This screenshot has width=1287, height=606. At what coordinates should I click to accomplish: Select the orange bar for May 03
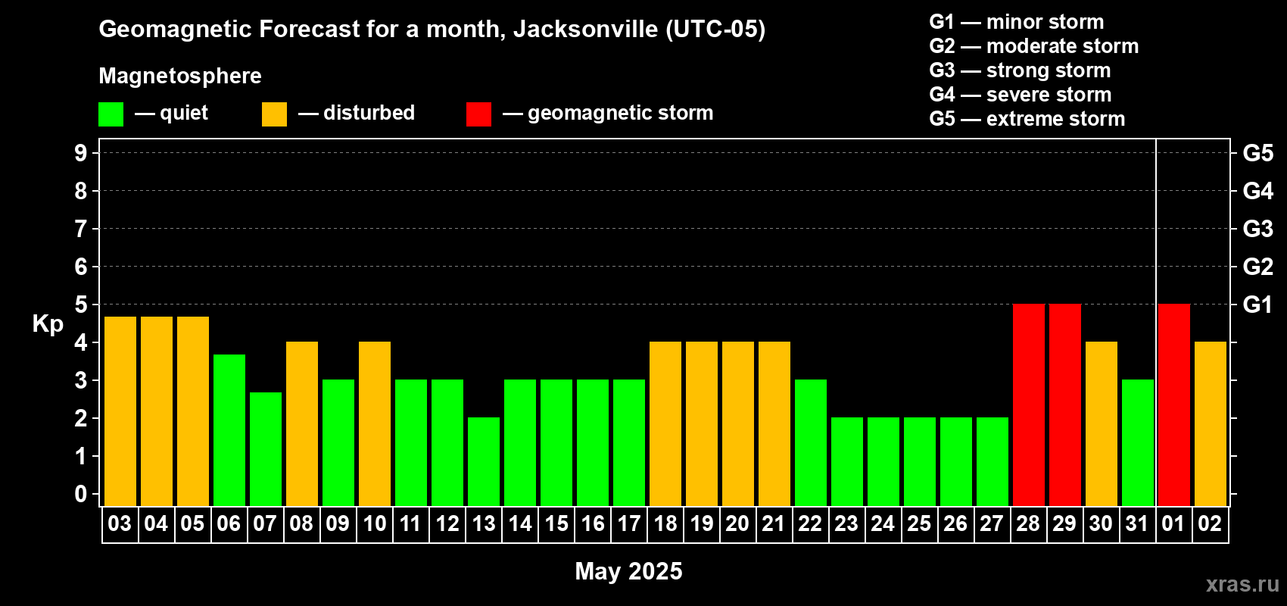pyautogui.click(x=120, y=411)
